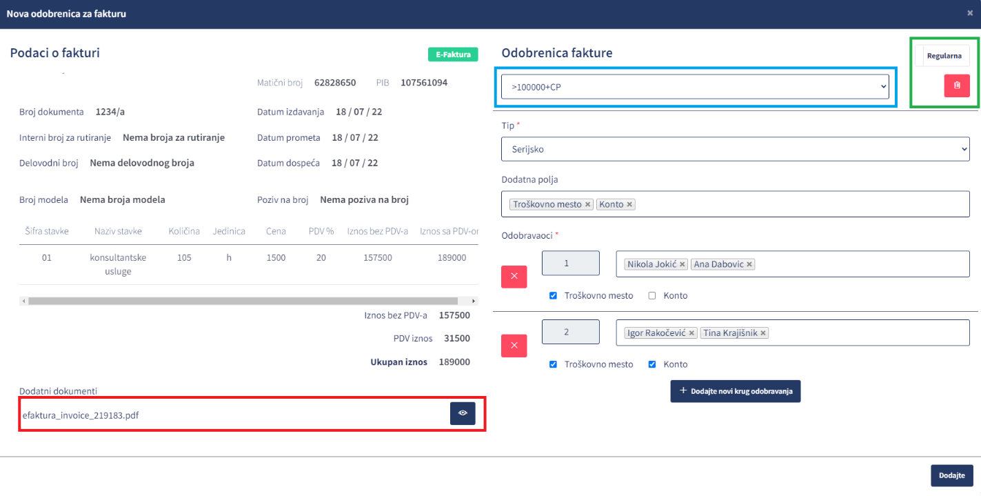This screenshot has height=496, width=981.
Task: Remove first approval round with red X
Action: tap(514, 277)
